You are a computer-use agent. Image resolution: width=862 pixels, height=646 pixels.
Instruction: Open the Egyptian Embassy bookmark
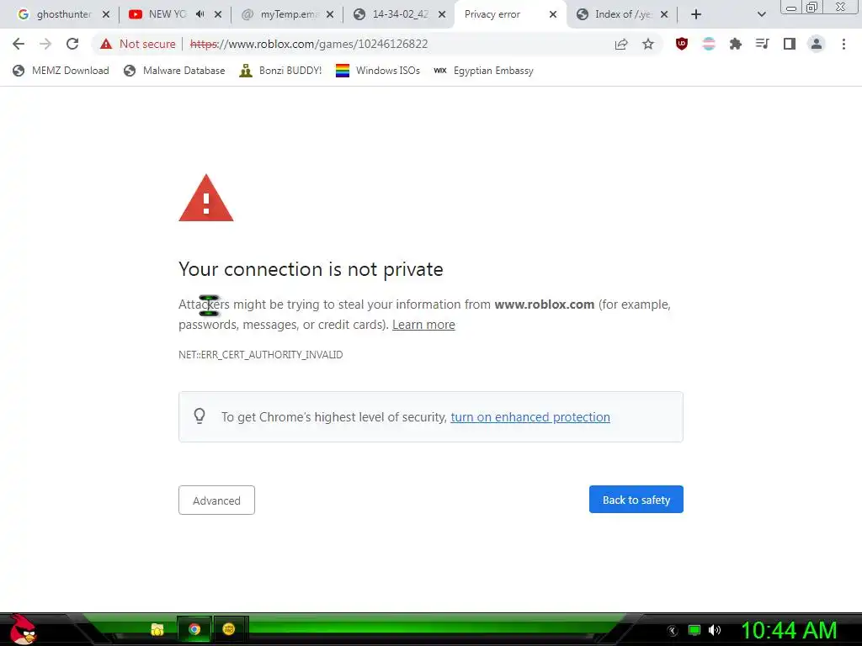[483, 71]
